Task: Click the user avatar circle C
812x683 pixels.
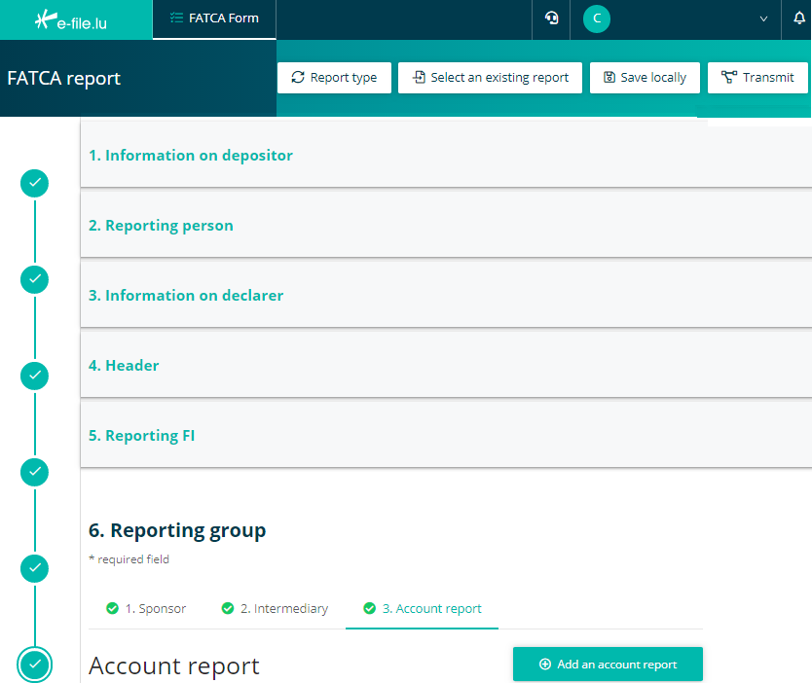Action: (x=596, y=18)
